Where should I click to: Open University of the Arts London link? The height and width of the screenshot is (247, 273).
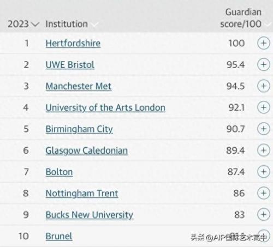point(105,108)
